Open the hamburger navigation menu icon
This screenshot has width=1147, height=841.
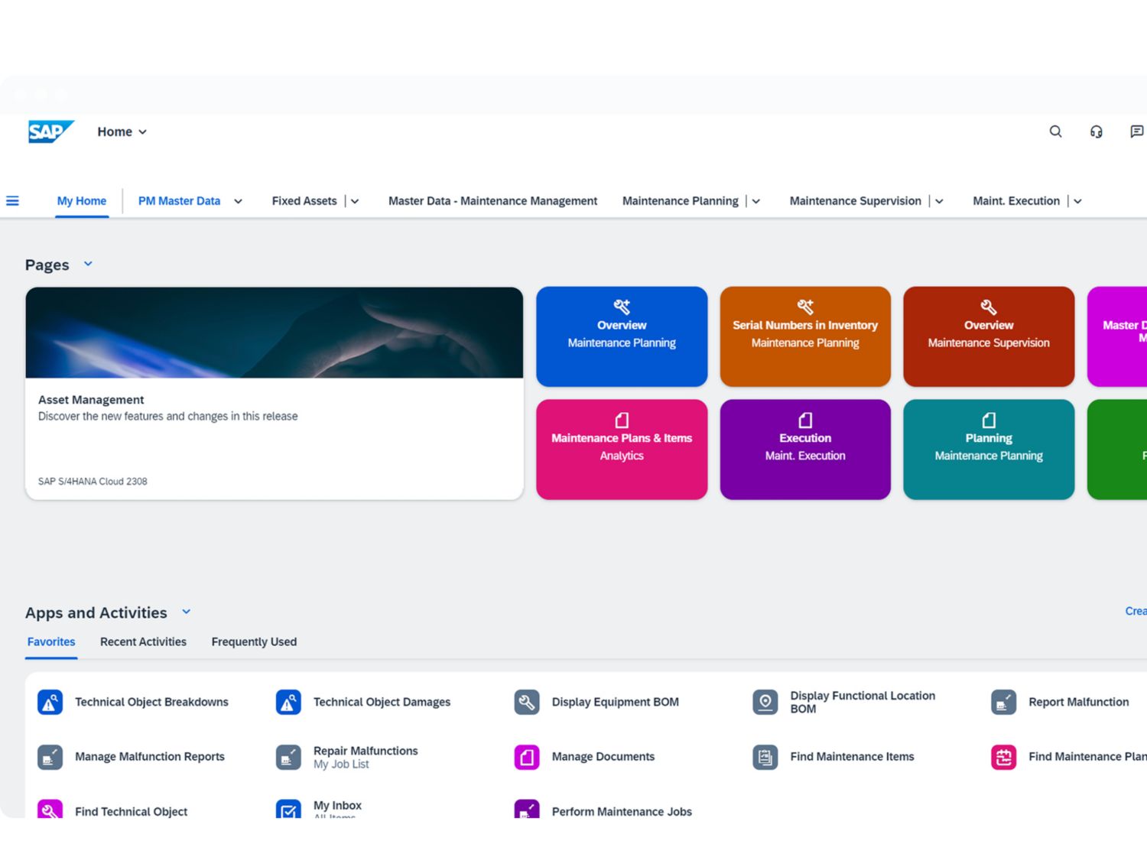[12, 201]
